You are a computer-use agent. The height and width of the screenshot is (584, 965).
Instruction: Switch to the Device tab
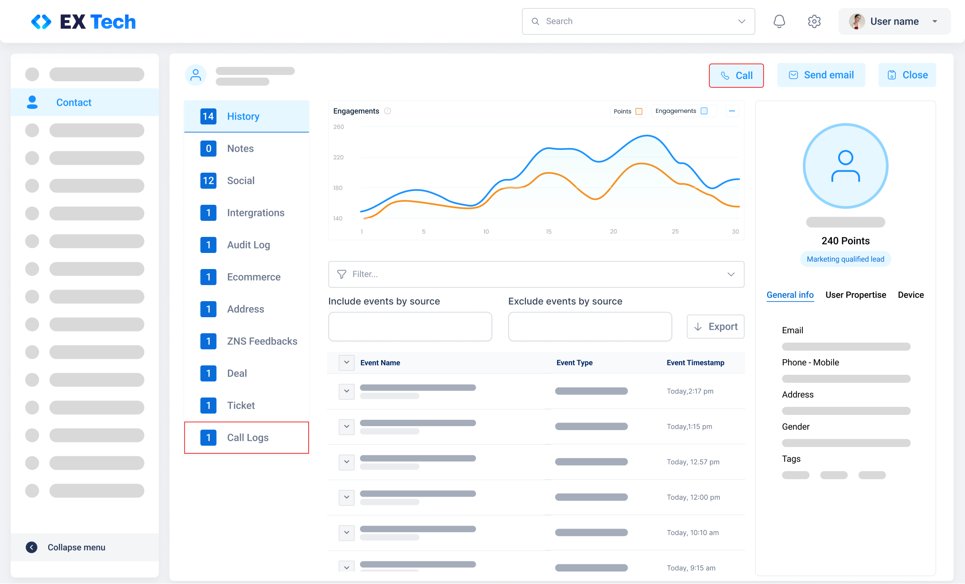910,295
